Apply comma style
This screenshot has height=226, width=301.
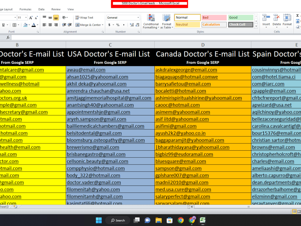pos(124,25)
